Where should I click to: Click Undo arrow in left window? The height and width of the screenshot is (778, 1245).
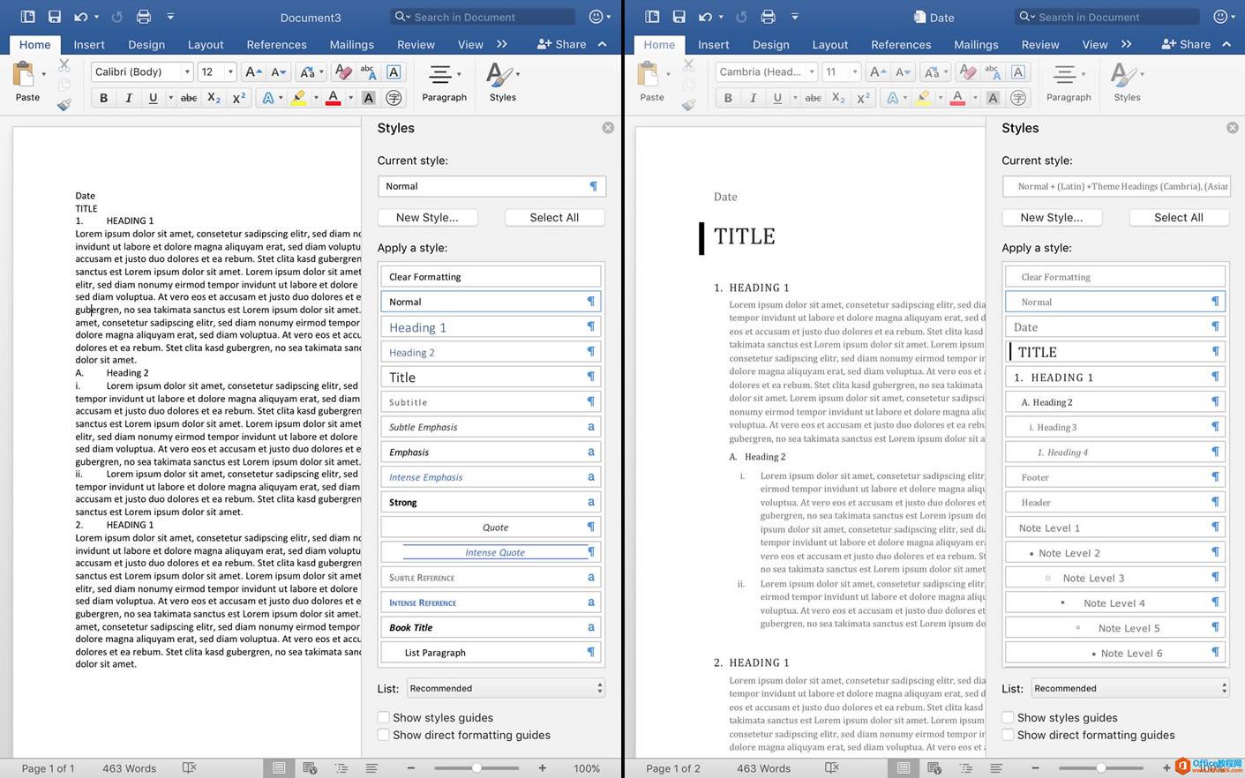click(80, 17)
